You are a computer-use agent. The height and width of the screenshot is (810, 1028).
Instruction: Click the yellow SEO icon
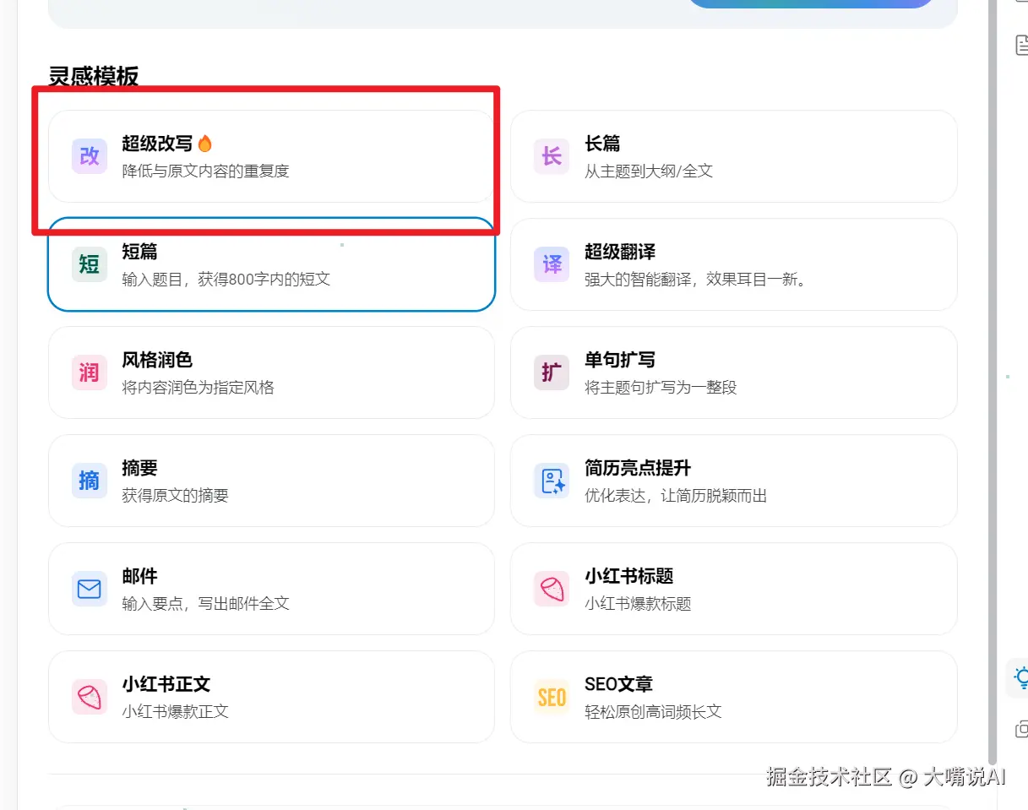[552, 697]
